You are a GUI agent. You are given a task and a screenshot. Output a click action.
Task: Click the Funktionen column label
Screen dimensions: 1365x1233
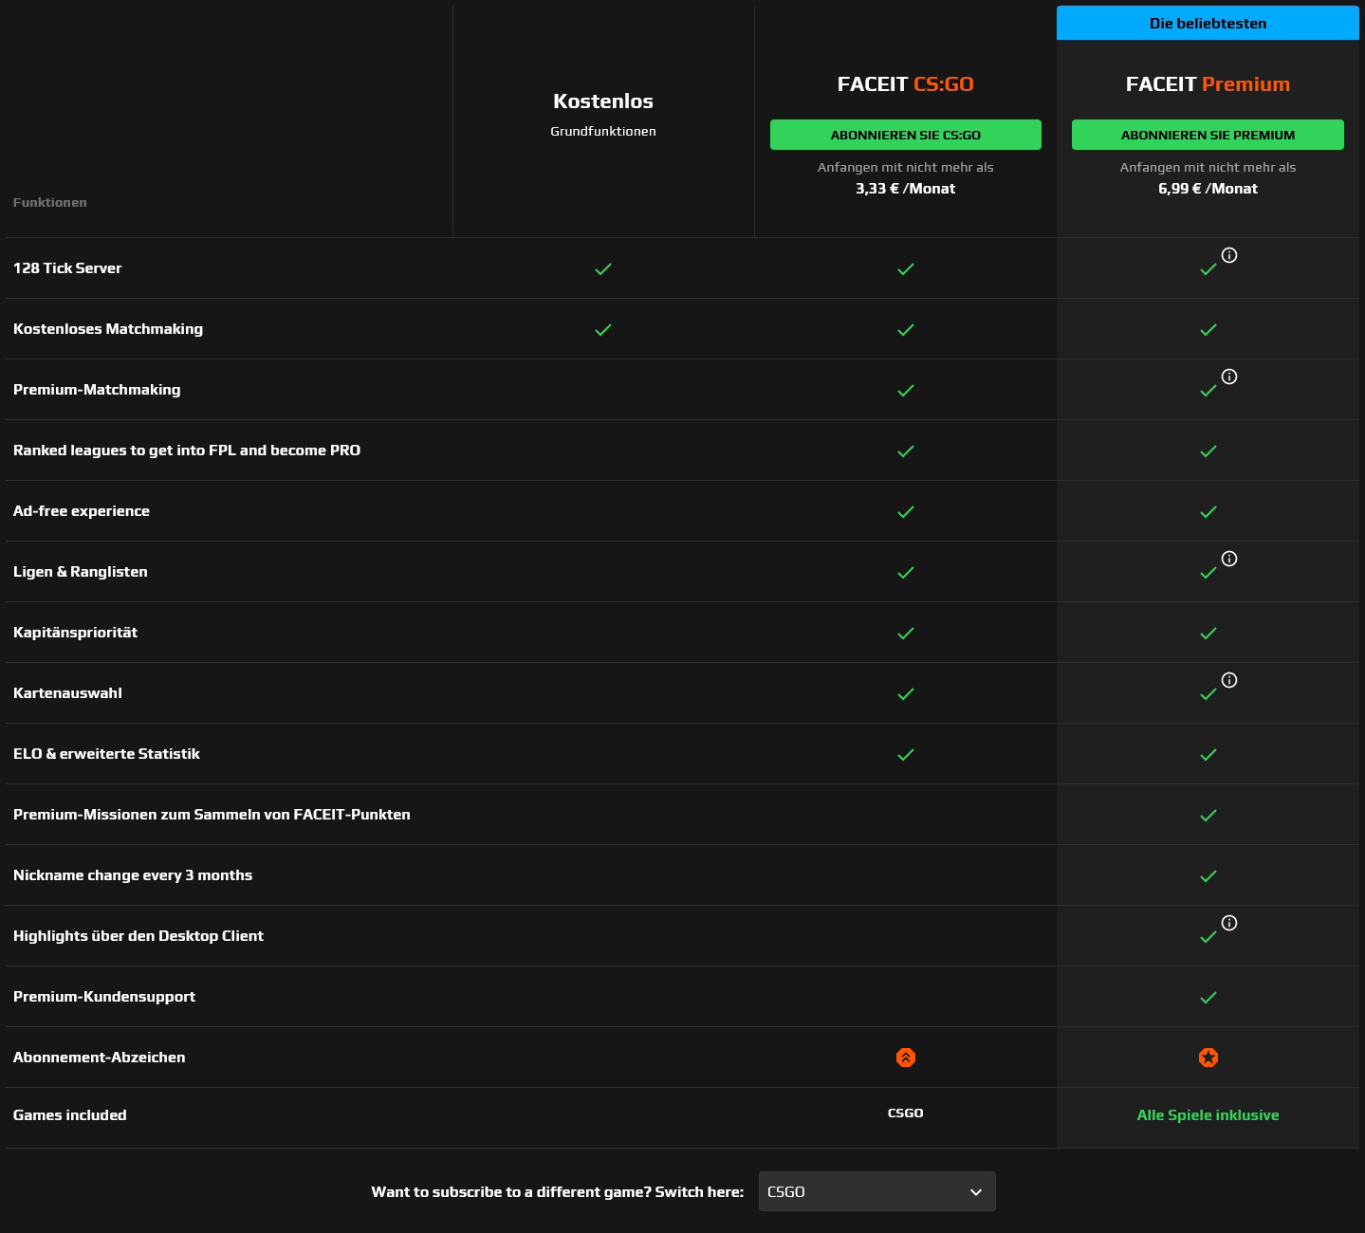point(50,202)
